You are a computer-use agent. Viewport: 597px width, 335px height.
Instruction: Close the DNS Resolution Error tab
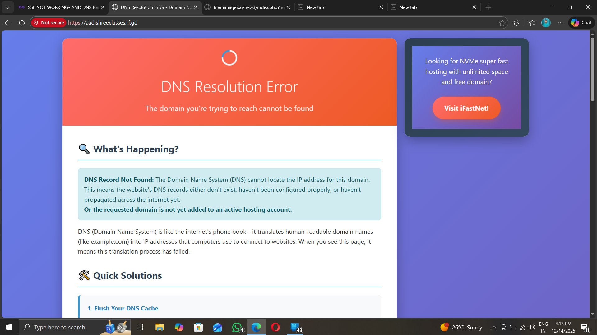[196, 7]
